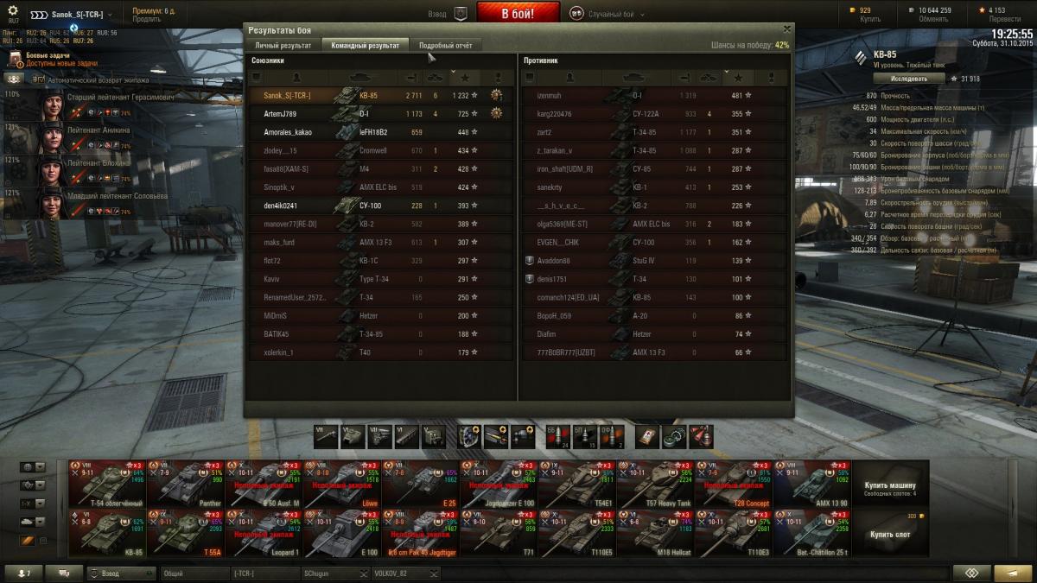The height and width of the screenshot is (583, 1037).
Task: Click «Купить слот» button
Action: [891, 534]
